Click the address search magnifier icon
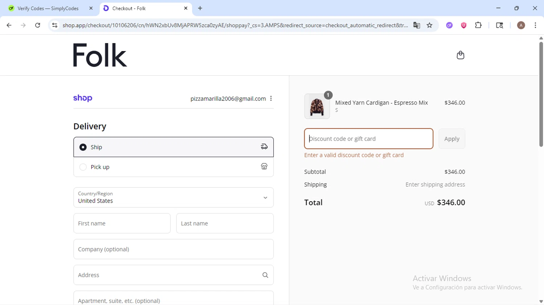This screenshot has width=544, height=305. (x=265, y=275)
